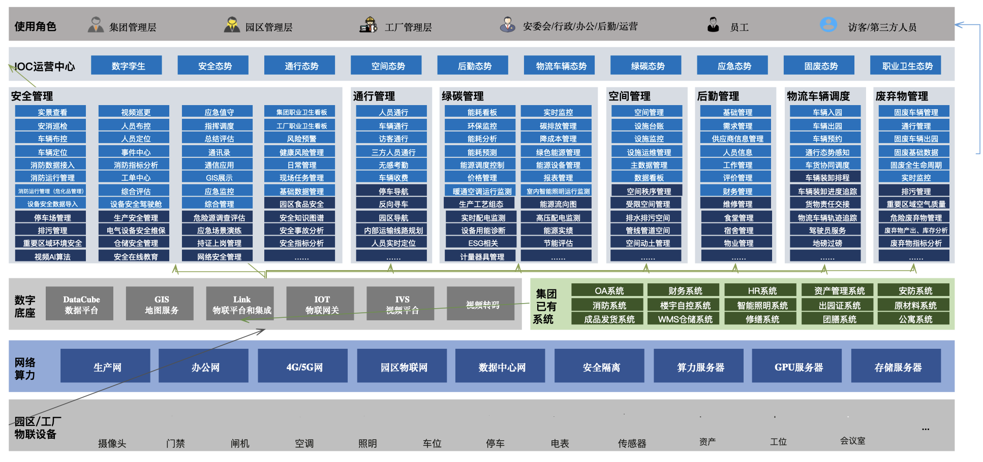The width and height of the screenshot is (983, 462).
Task: Click the 财务系统 block
Action: [684, 290]
